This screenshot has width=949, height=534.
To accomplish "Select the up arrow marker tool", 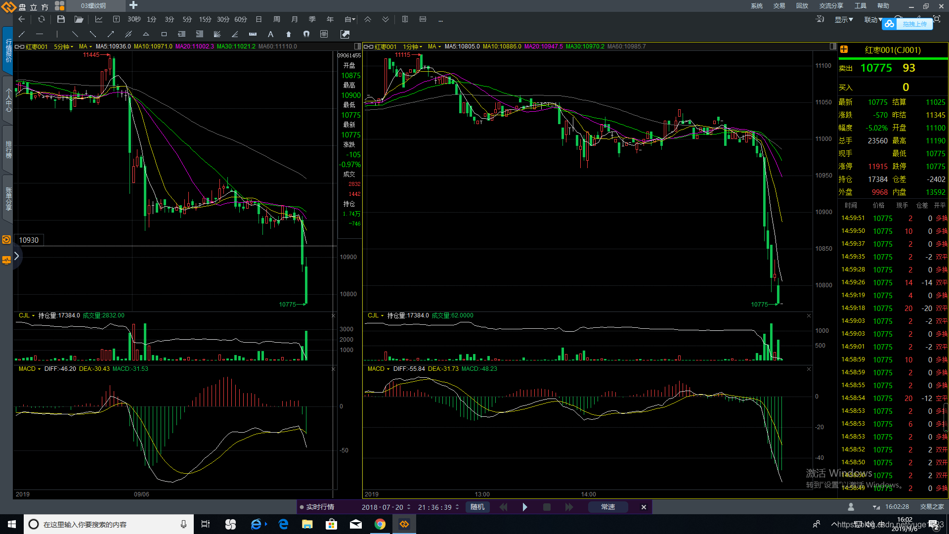I will 289,34.
